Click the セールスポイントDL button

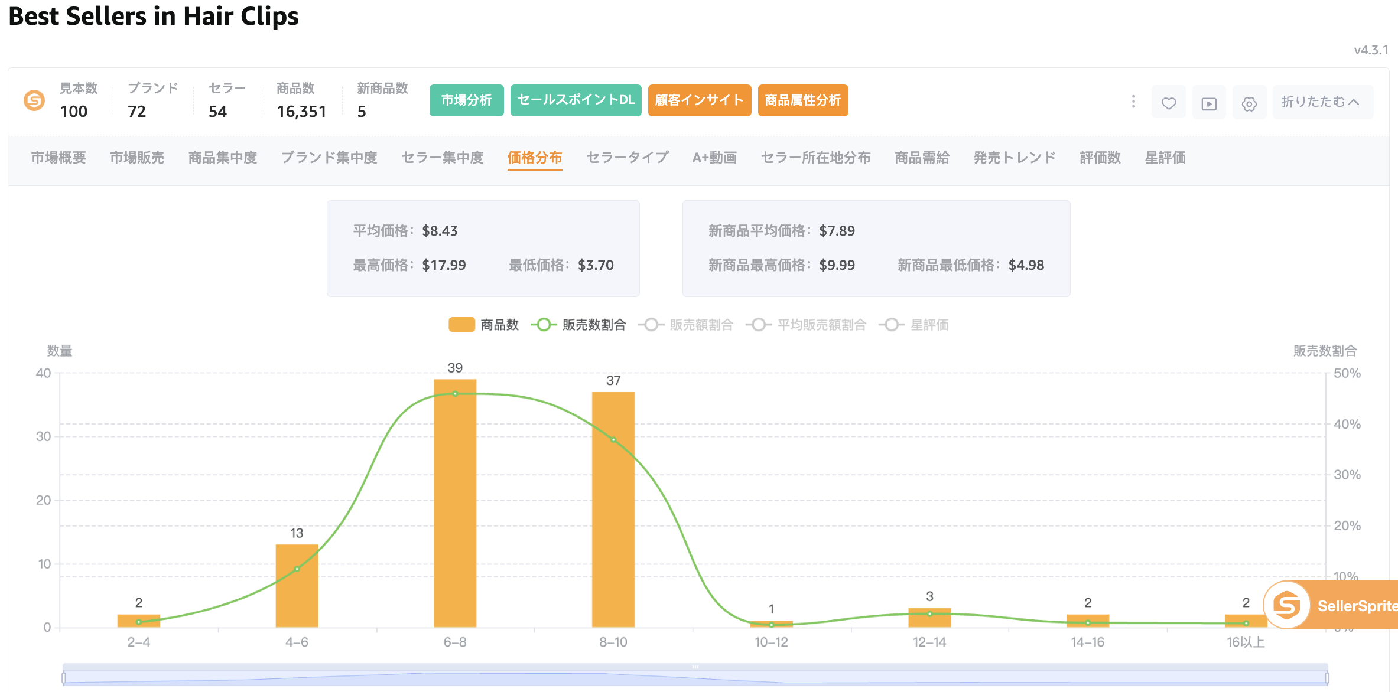coord(576,100)
